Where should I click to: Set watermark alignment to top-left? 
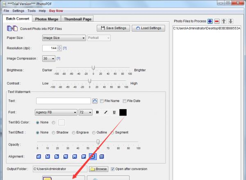[x=39, y=157]
